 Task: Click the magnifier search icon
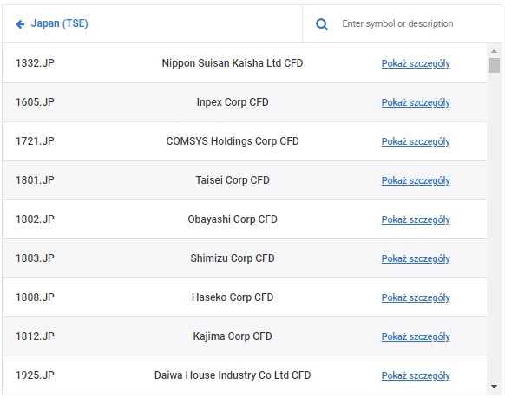pyautogui.click(x=321, y=24)
